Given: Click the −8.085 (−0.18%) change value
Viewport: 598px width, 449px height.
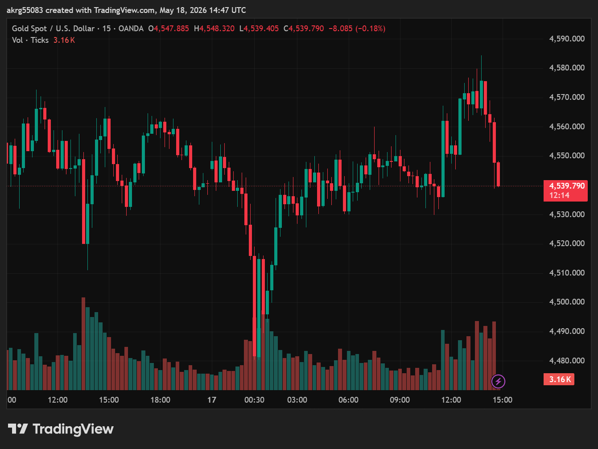Looking at the screenshot, I should (357, 29).
